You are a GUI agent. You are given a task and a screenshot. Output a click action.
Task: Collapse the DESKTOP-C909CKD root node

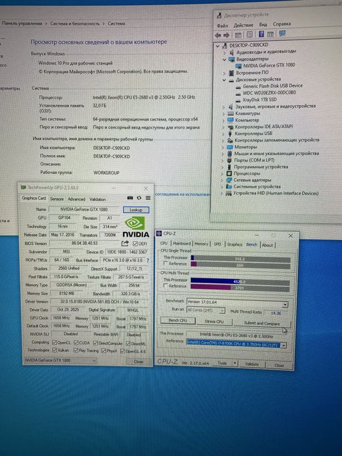coord(218,46)
